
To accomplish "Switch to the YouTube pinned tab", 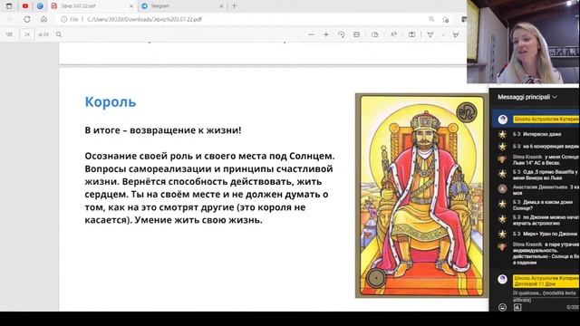I will pyautogui.click(x=25, y=6).
